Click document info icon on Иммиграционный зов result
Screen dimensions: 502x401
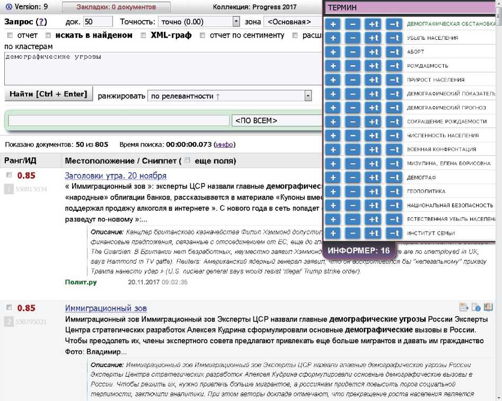pyautogui.click(x=476, y=307)
